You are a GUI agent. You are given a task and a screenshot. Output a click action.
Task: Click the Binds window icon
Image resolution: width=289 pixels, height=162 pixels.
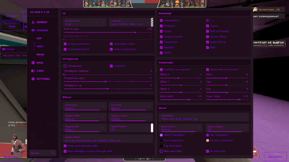[x=4, y=49]
